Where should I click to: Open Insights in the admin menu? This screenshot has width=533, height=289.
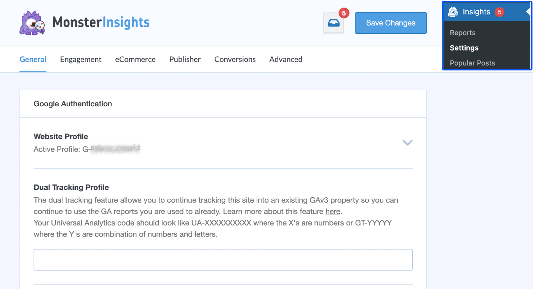click(487, 12)
